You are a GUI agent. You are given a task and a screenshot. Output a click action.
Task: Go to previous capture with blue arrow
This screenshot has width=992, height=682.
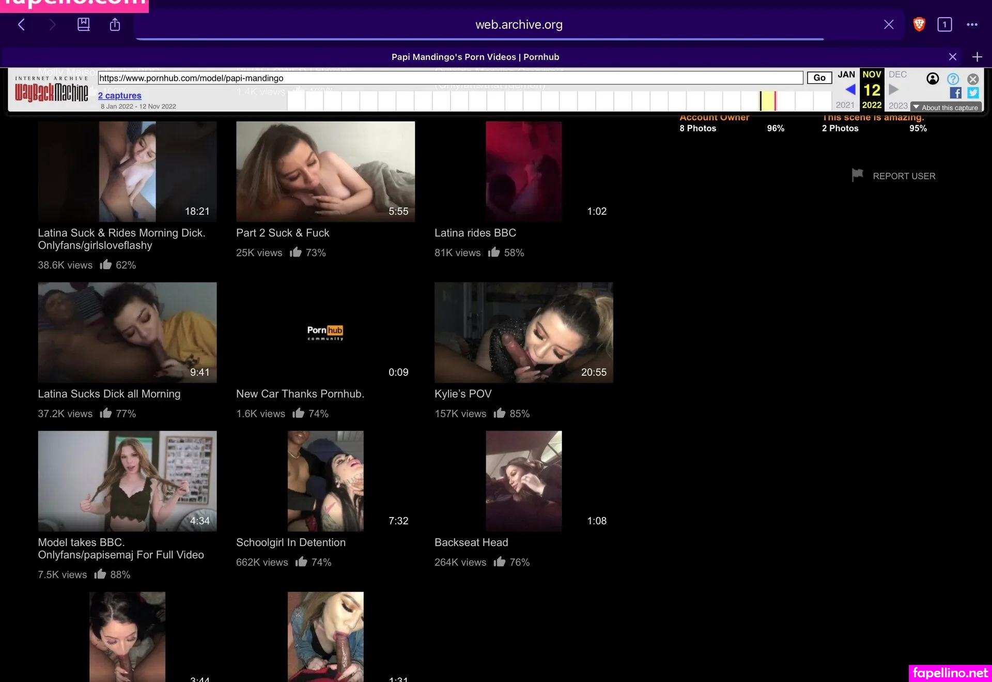click(x=850, y=89)
